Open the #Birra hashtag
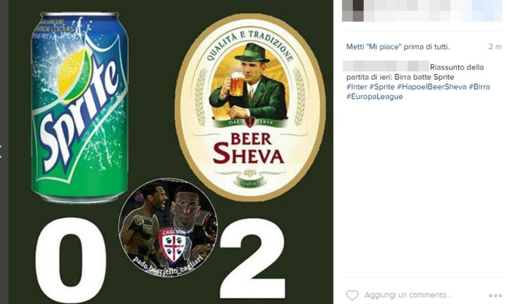 479,87
